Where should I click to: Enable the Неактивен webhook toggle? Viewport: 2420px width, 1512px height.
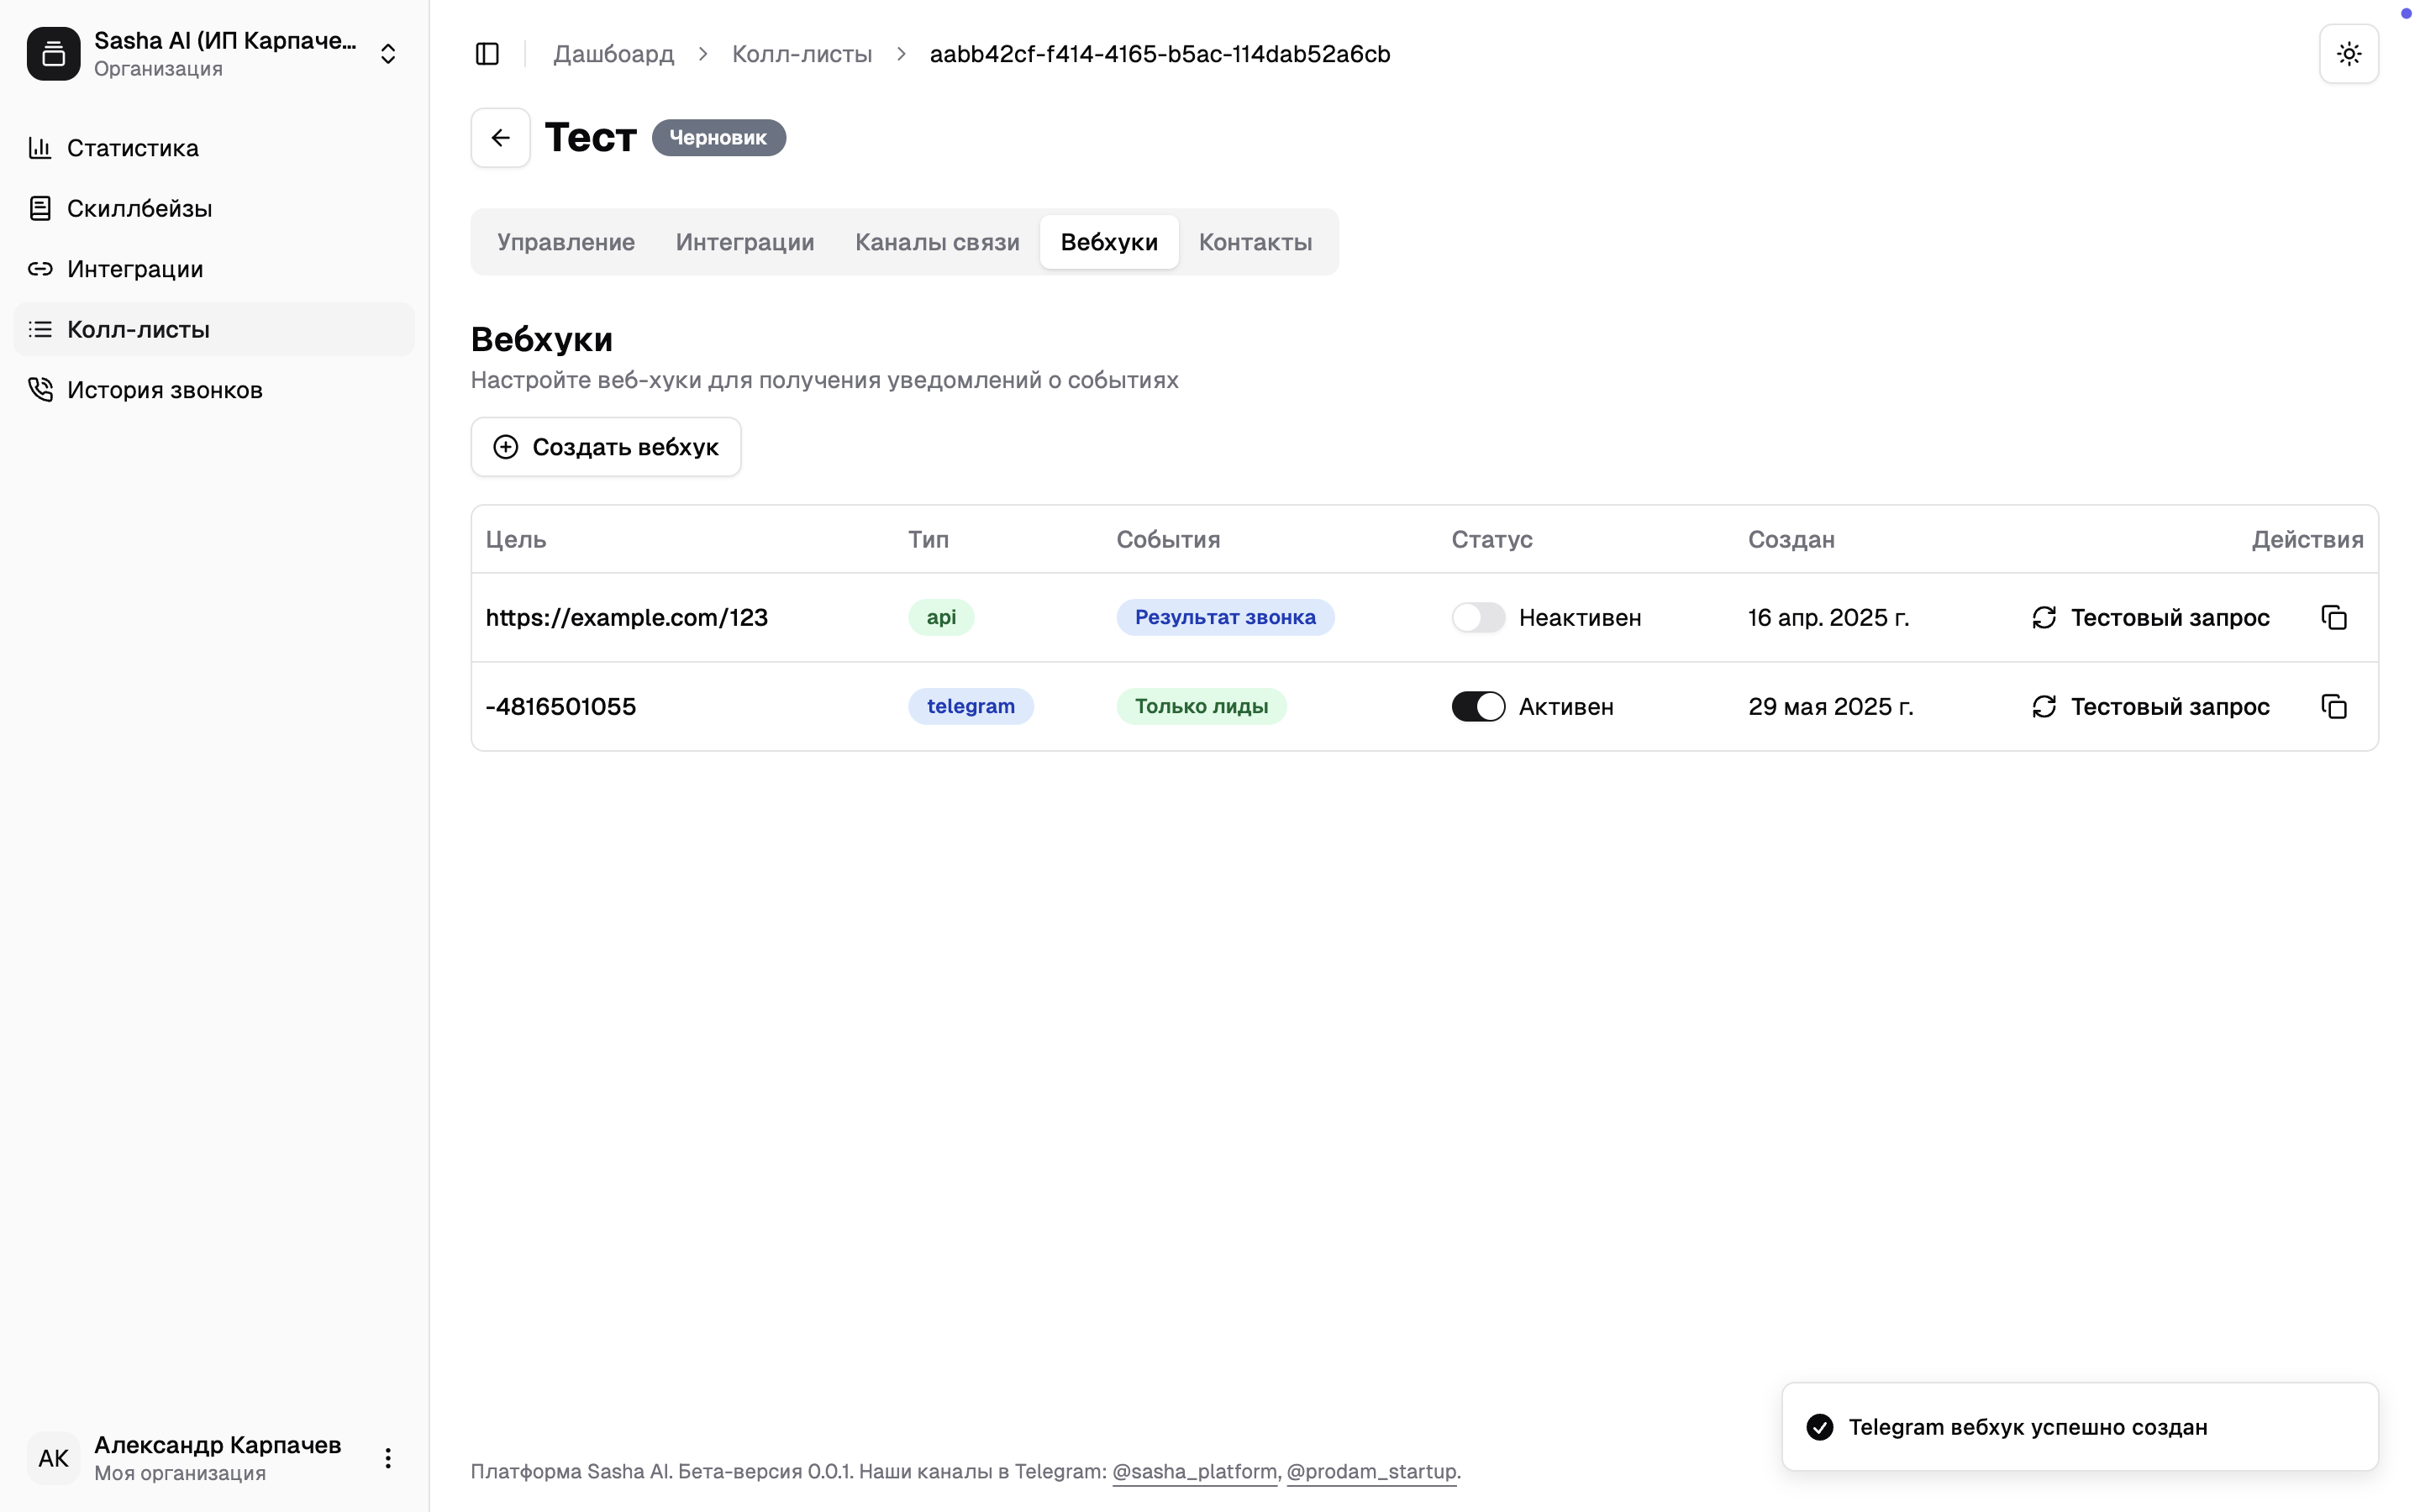(1478, 618)
